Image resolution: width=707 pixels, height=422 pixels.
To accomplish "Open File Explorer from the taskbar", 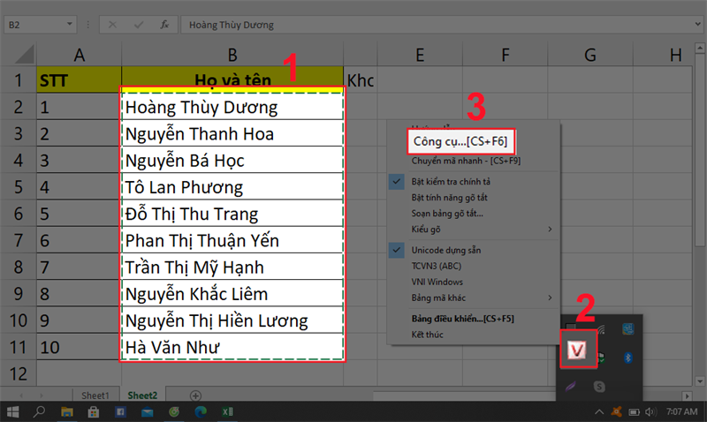I will tap(67, 411).
